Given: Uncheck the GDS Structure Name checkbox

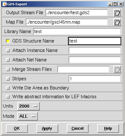Looking at the screenshot, I should pyautogui.click(x=8, y=41).
